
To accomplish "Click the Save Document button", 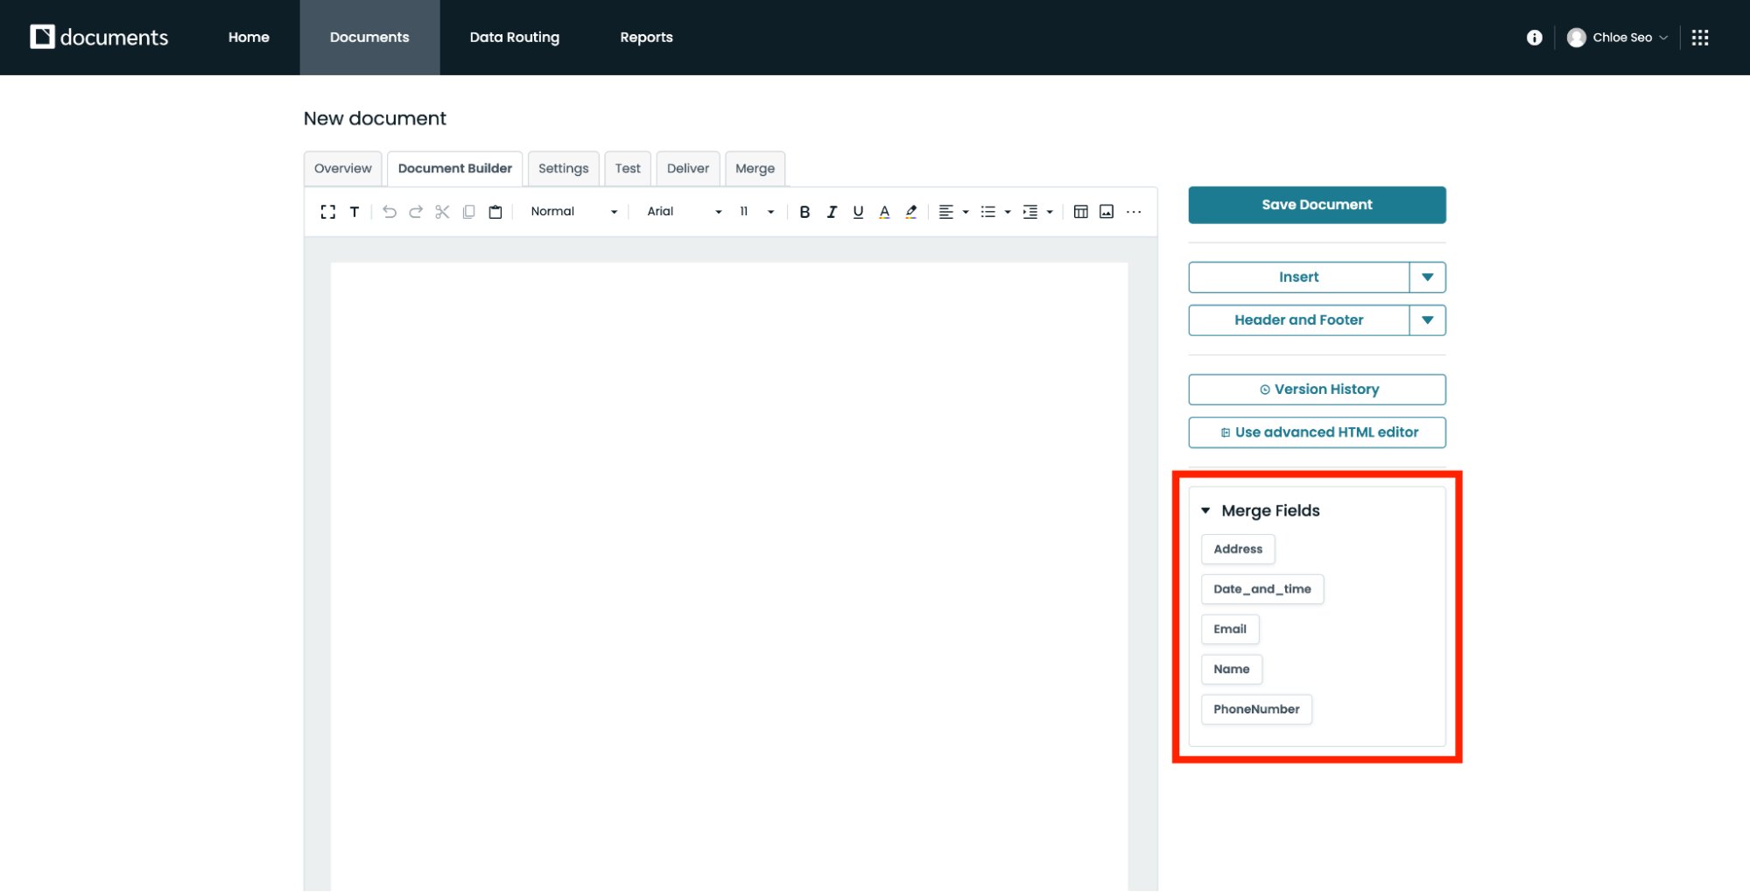I will (1316, 205).
